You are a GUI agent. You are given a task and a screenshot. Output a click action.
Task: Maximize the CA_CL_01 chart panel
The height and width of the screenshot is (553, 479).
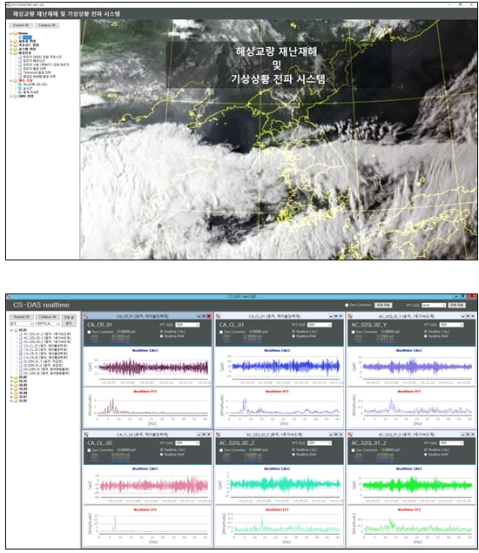[x=336, y=316]
